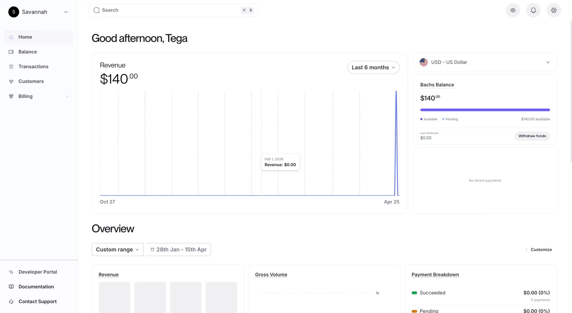Image resolution: width=572 pixels, height=313 pixels.
Task: Open Developer Portal link
Action: pyautogui.click(x=38, y=272)
